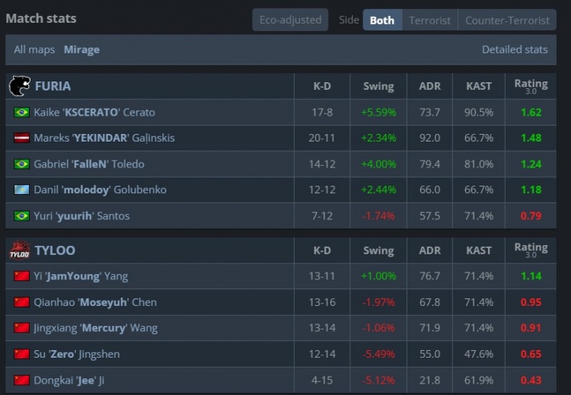
Task: Open the Detailed stats link
Action: pyautogui.click(x=515, y=49)
